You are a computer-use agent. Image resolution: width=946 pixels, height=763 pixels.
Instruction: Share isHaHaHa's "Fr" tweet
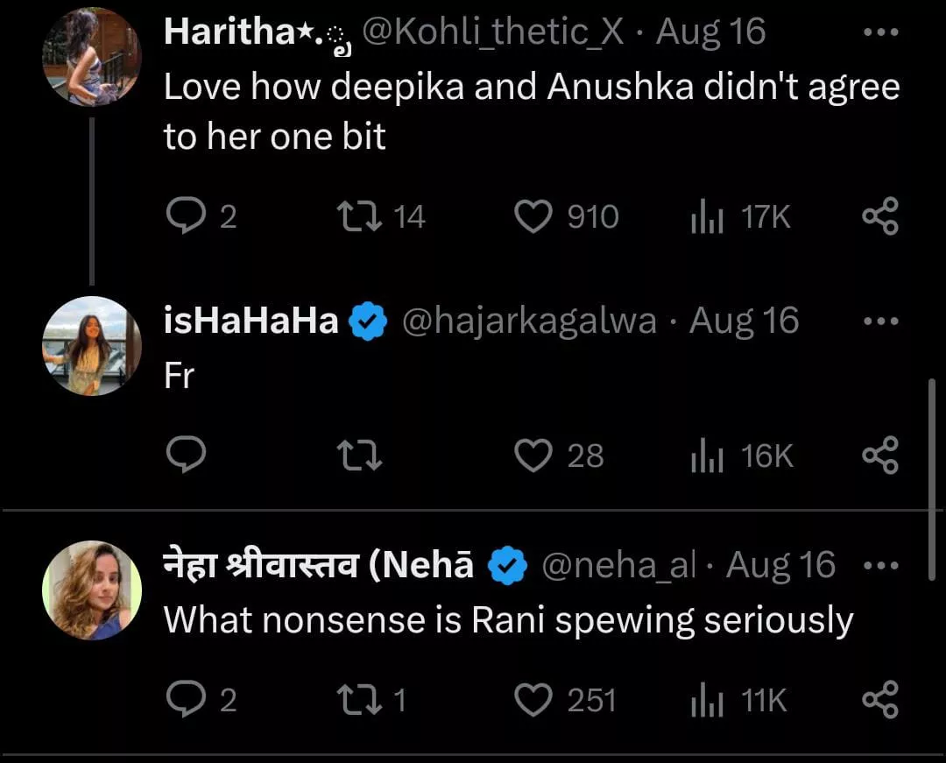880,456
